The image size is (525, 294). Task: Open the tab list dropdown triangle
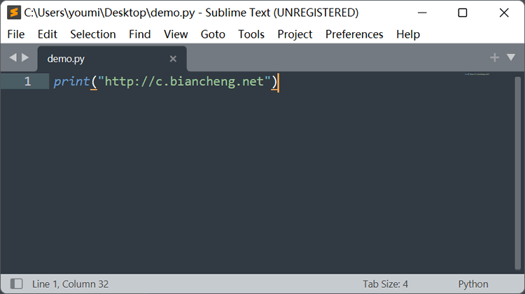(x=511, y=57)
